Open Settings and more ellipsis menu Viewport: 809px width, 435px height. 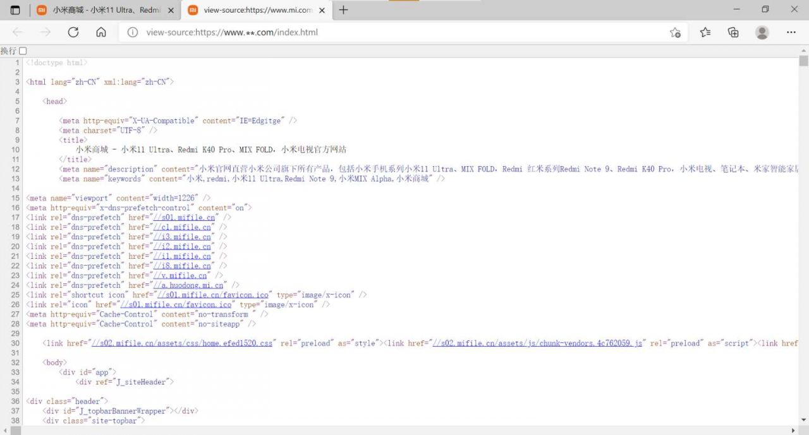[791, 32]
